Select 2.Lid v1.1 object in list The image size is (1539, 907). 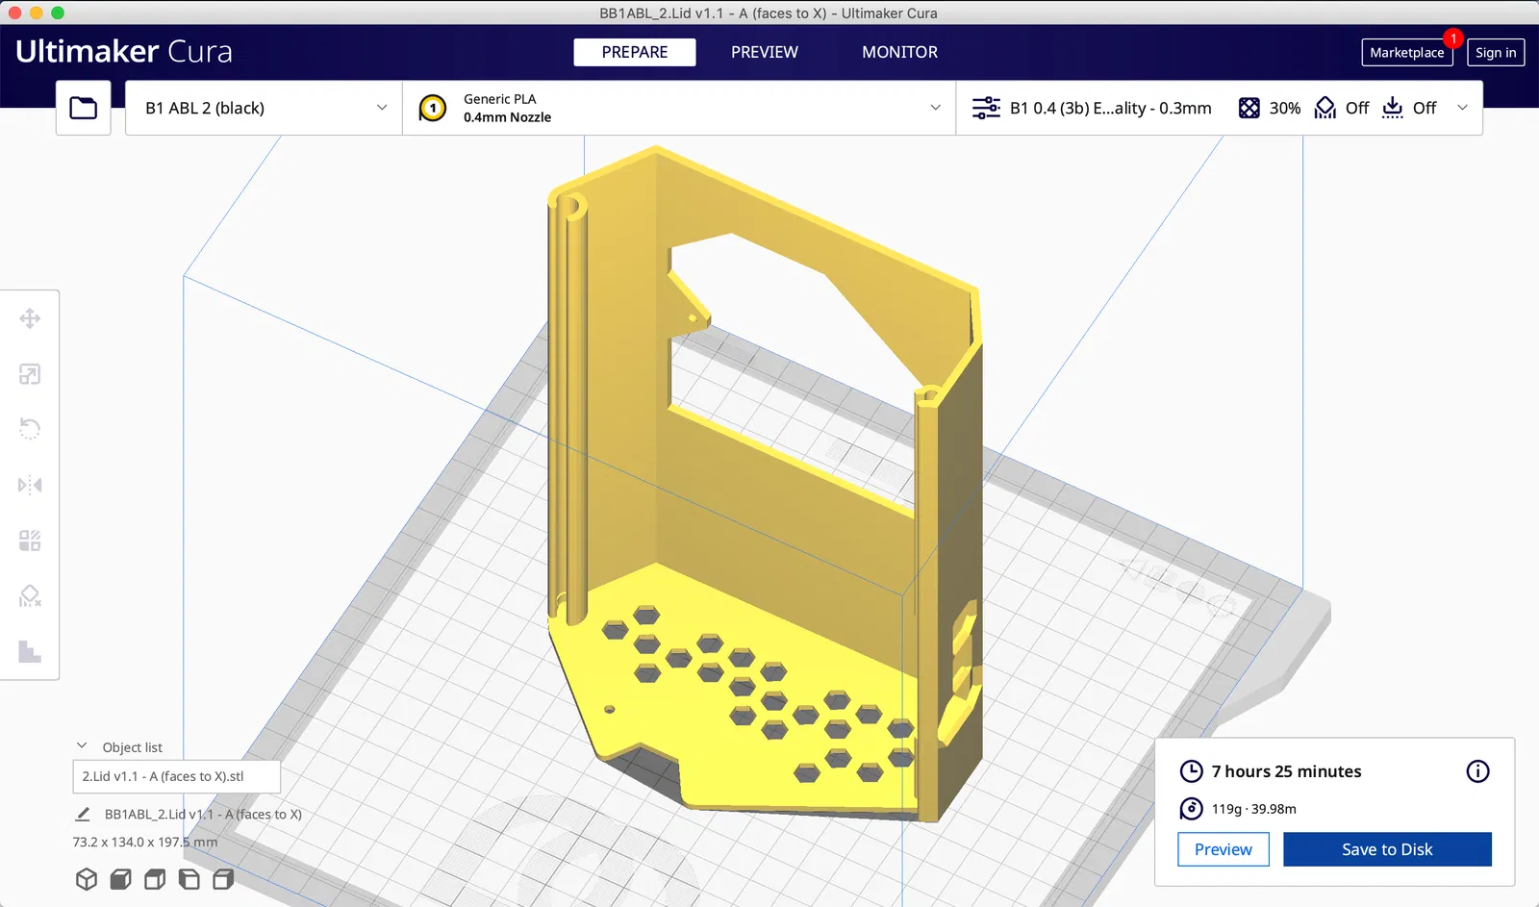(177, 776)
